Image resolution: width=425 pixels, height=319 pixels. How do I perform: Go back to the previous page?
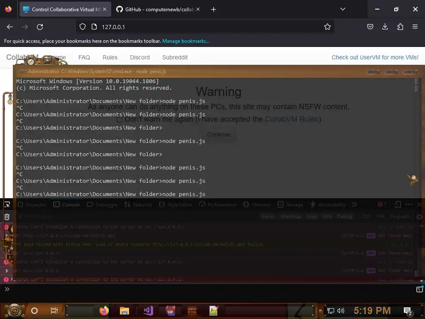point(10,27)
